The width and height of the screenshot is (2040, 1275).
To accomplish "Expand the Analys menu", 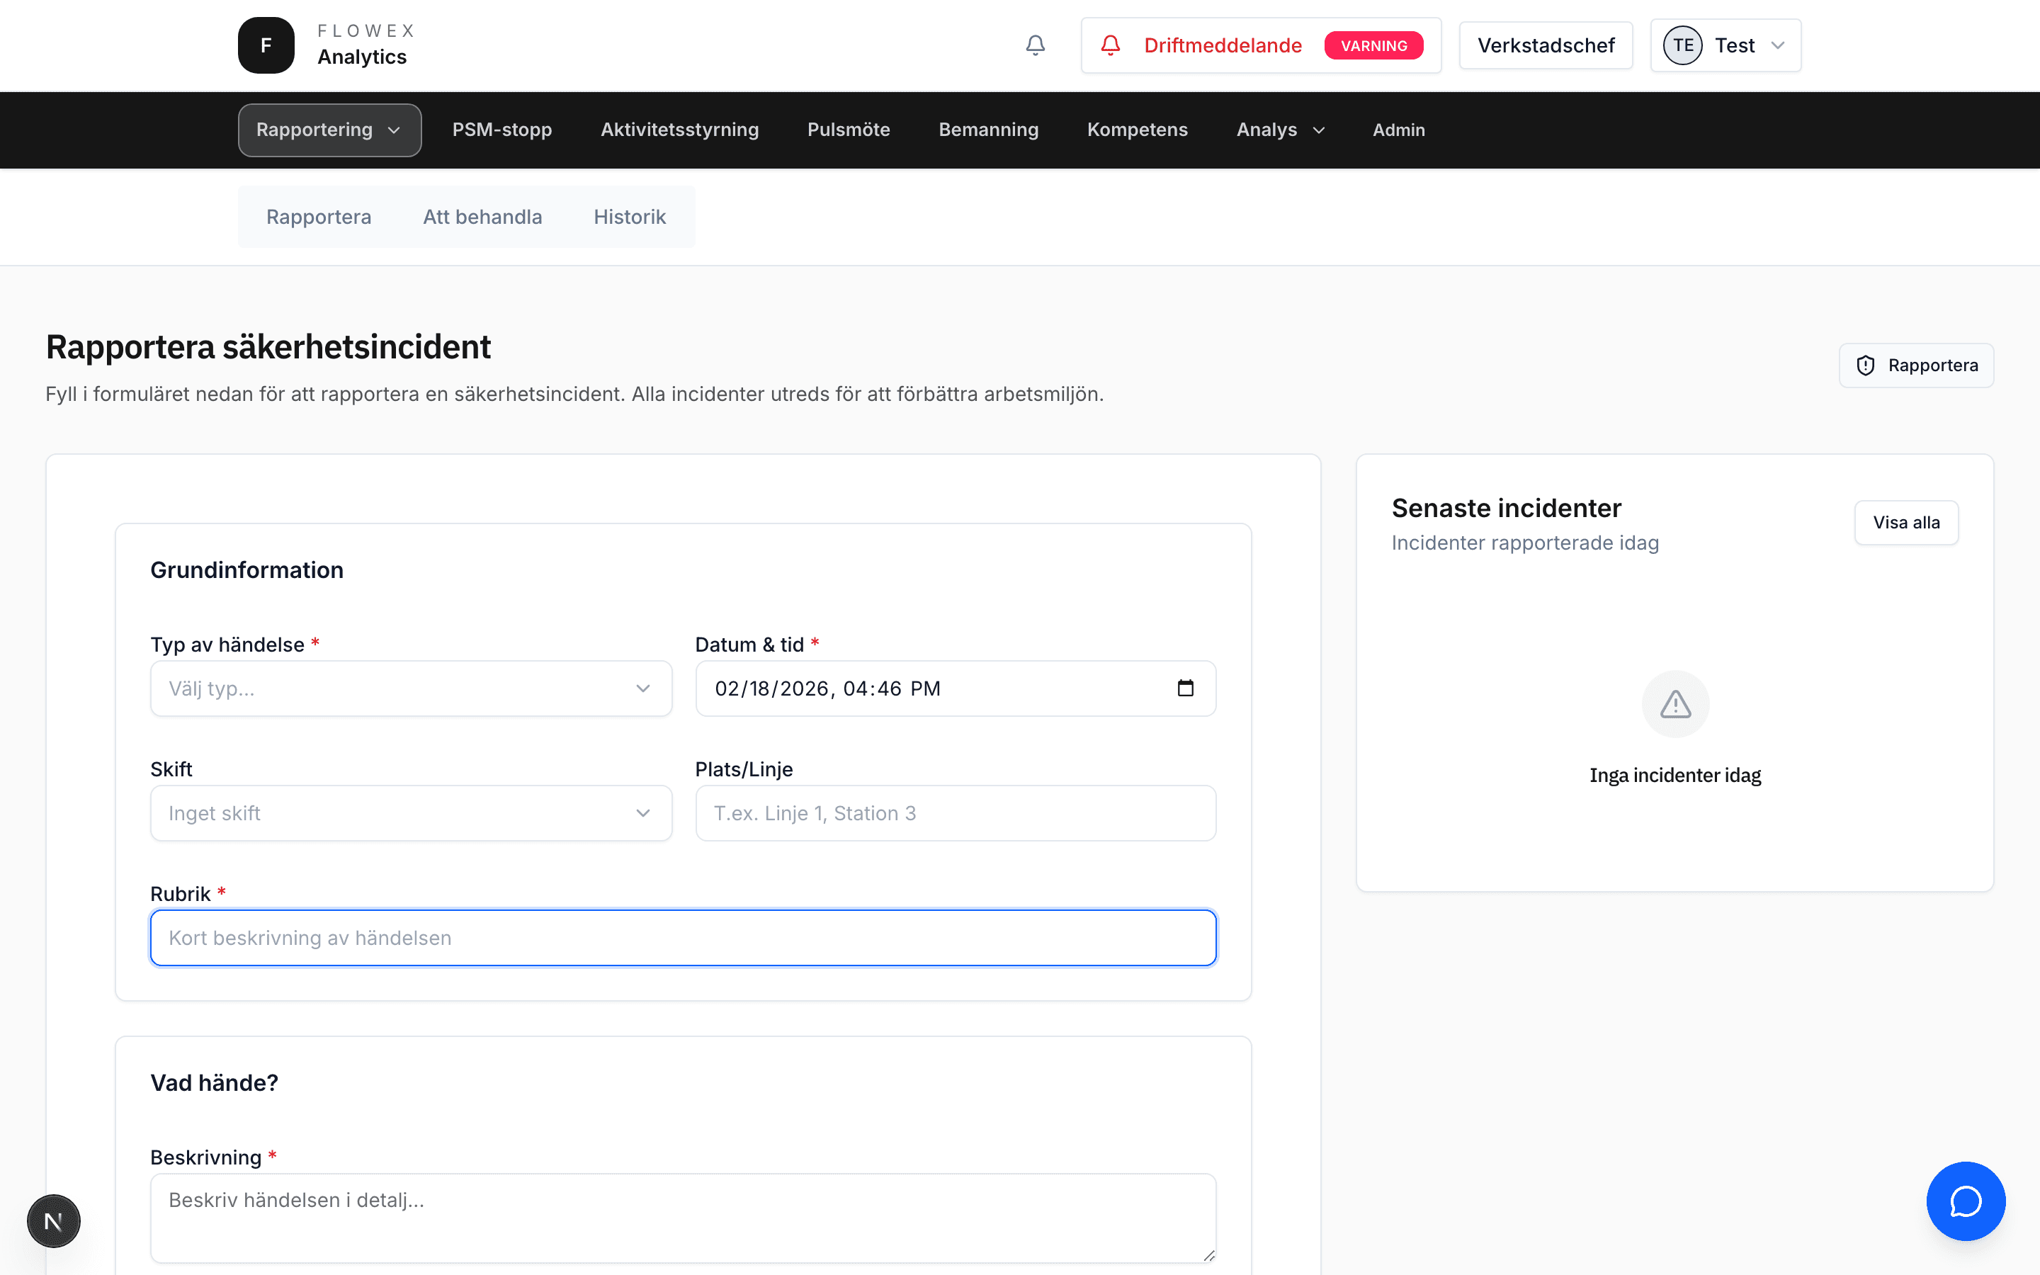I will point(1280,130).
